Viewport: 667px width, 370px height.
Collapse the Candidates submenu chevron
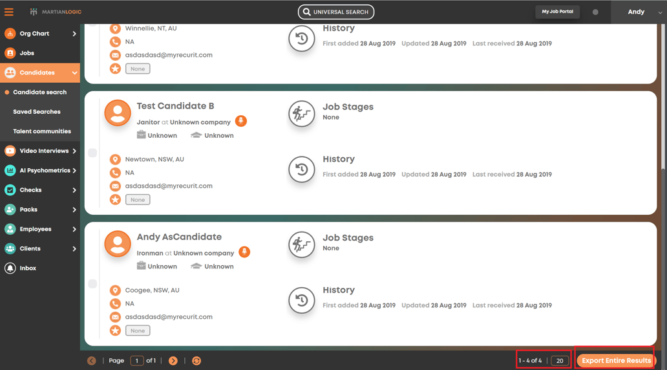coord(74,73)
